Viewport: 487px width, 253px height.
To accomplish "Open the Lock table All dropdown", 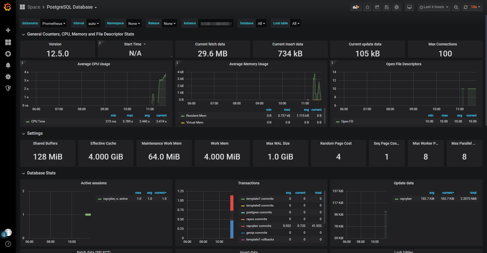I will (296, 23).
